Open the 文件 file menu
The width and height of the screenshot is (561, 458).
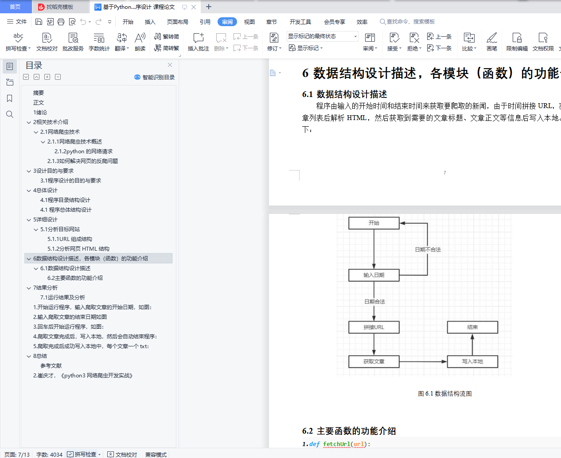click(17, 22)
